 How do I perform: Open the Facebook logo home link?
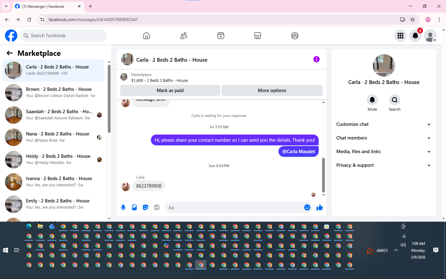(11, 36)
